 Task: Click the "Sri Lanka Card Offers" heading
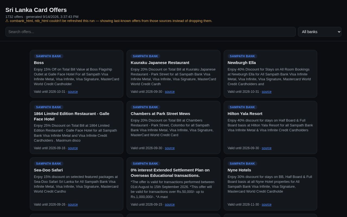point(36,10)
